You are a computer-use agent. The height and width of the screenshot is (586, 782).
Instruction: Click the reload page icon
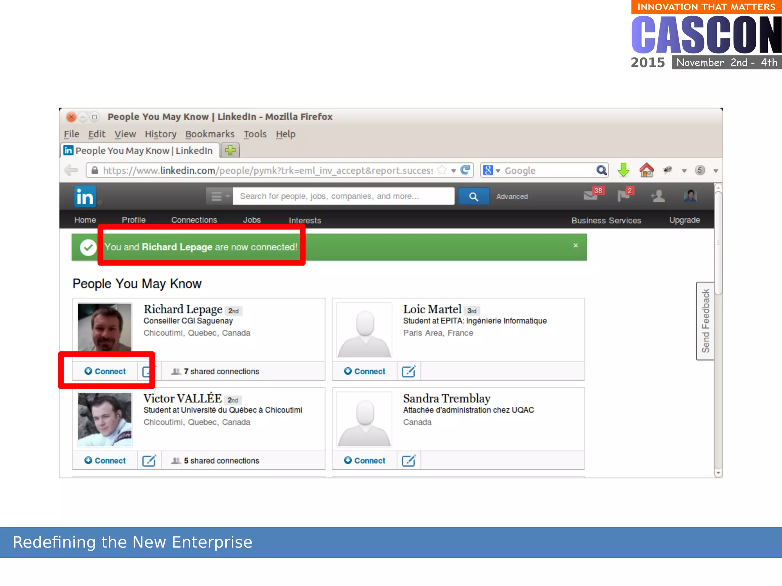tap(465, 170)
